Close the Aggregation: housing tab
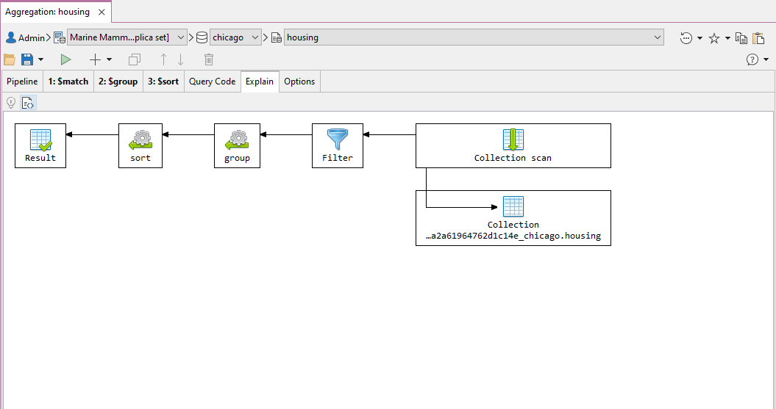The image size is (776, 409). [102, 12]
